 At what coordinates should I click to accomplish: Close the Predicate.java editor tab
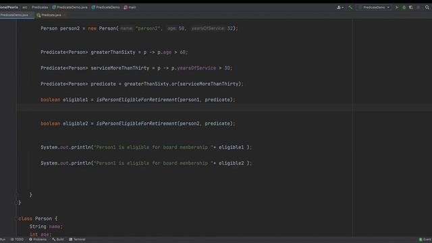tap(64, 15)
